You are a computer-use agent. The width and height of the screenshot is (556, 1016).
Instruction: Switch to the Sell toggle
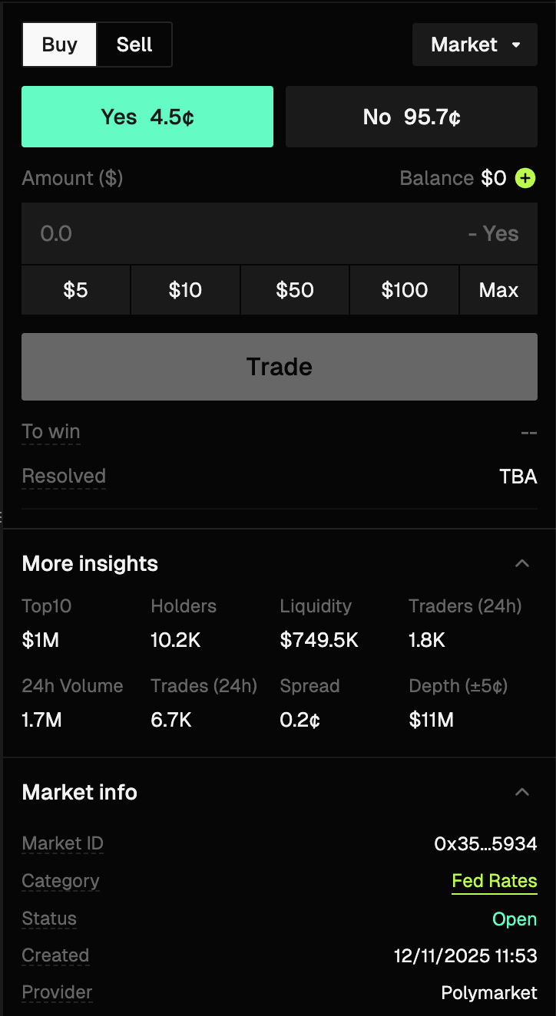click(x=134, y=45)
